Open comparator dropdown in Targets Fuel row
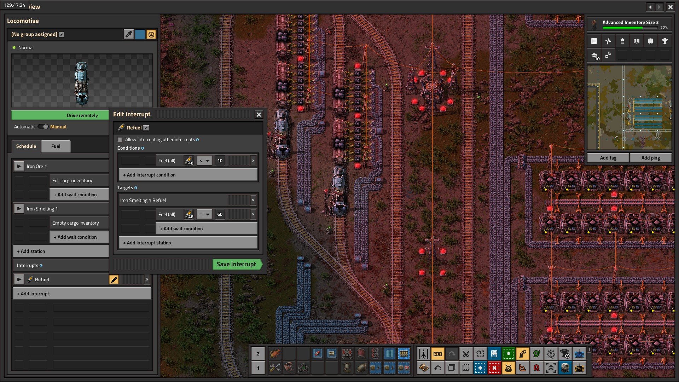Image resolution: width=679 pixels, height=382 pixels. click(x=204, y=214)
